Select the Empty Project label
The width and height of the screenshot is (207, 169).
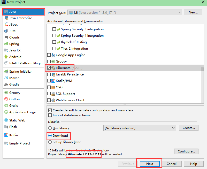(20, 143)
